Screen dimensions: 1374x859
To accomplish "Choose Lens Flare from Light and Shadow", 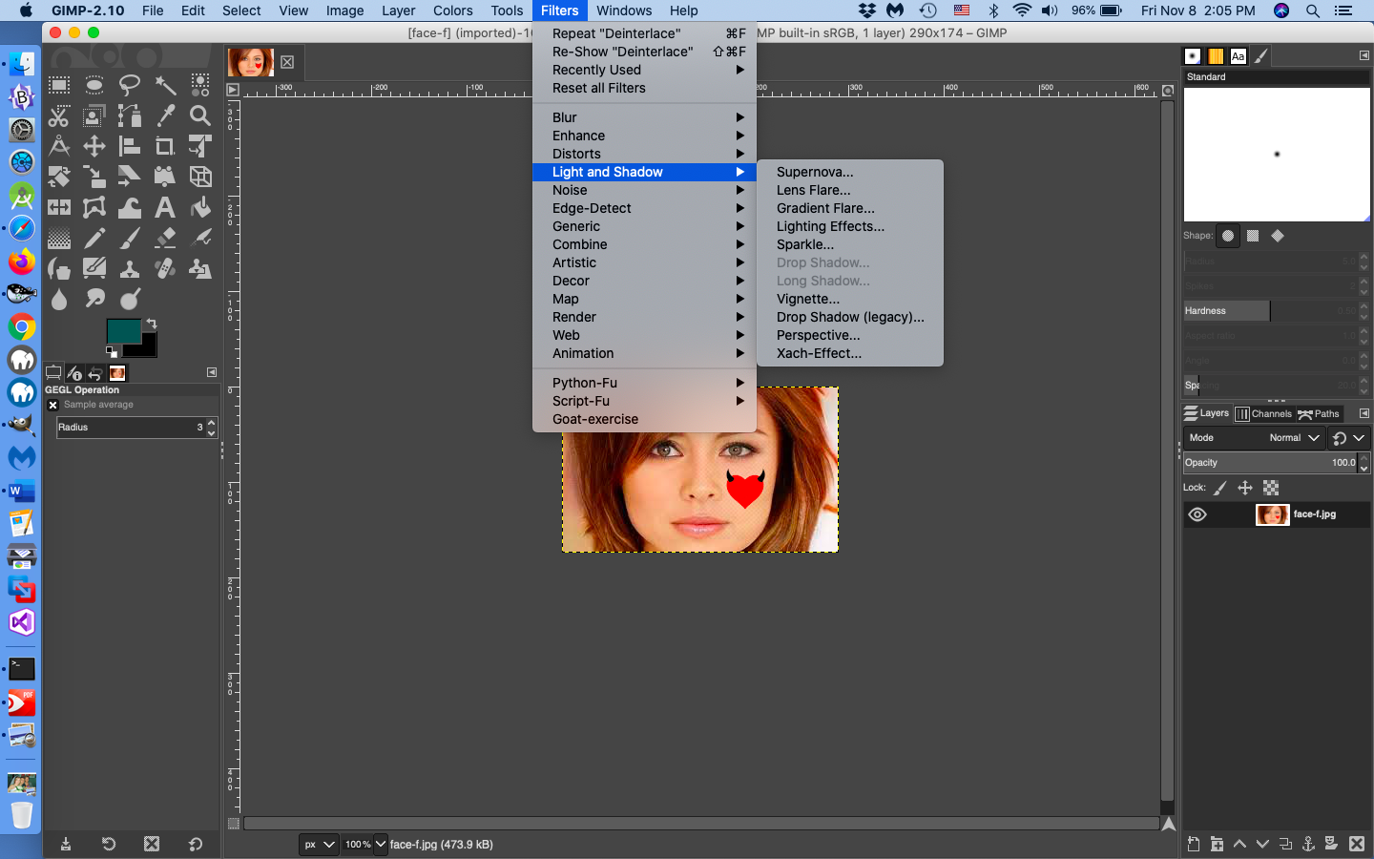I will pyautogui.click(x=813, y=190).
